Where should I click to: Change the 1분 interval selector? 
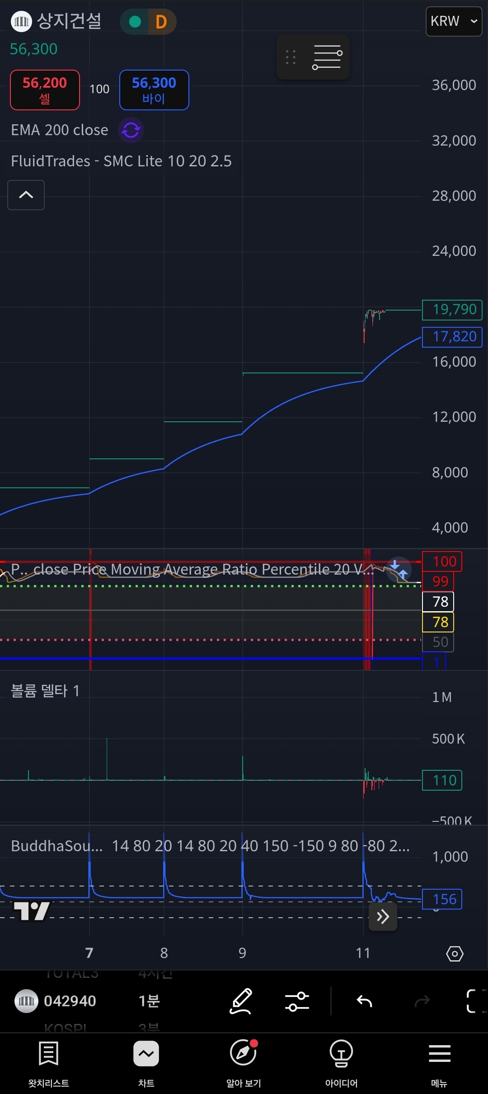150,1001
